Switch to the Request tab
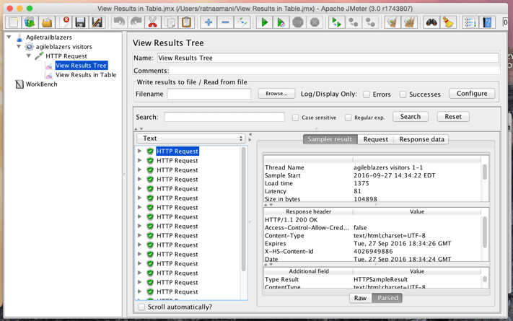 376,139
